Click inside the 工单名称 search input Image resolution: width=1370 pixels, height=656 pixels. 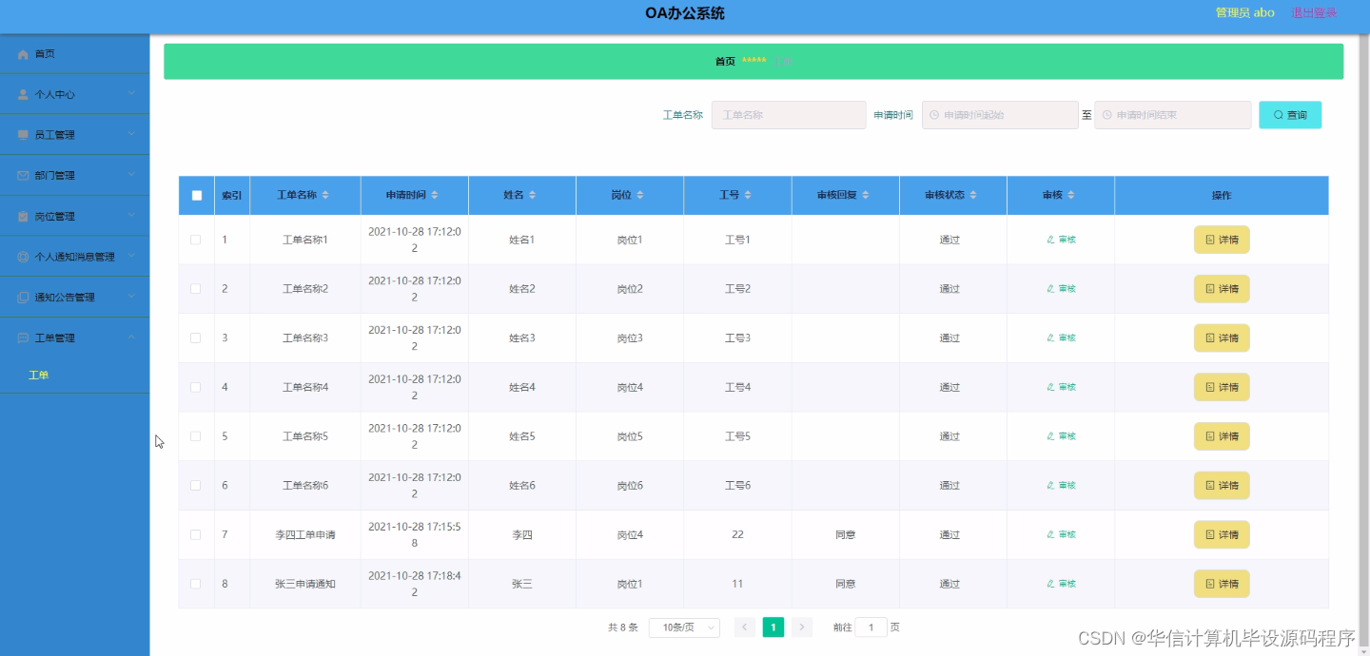pos(788,114)
